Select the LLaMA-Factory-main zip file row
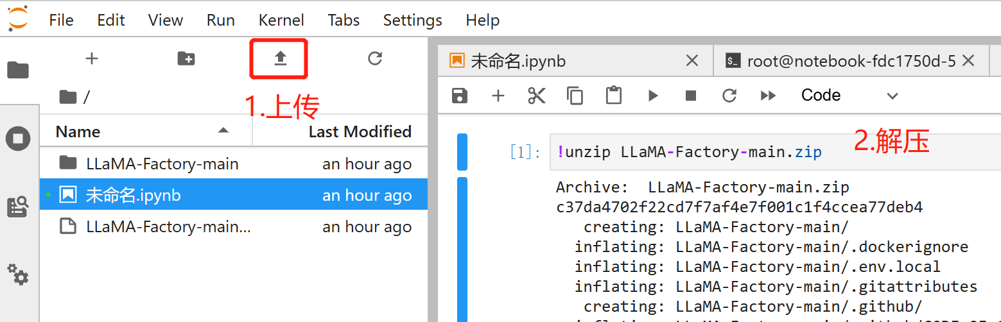1001x322 pixels. [234, 226]
